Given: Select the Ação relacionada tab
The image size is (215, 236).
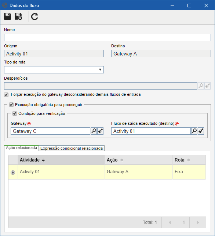Looking at the screenshot, I should click(21, 148).
